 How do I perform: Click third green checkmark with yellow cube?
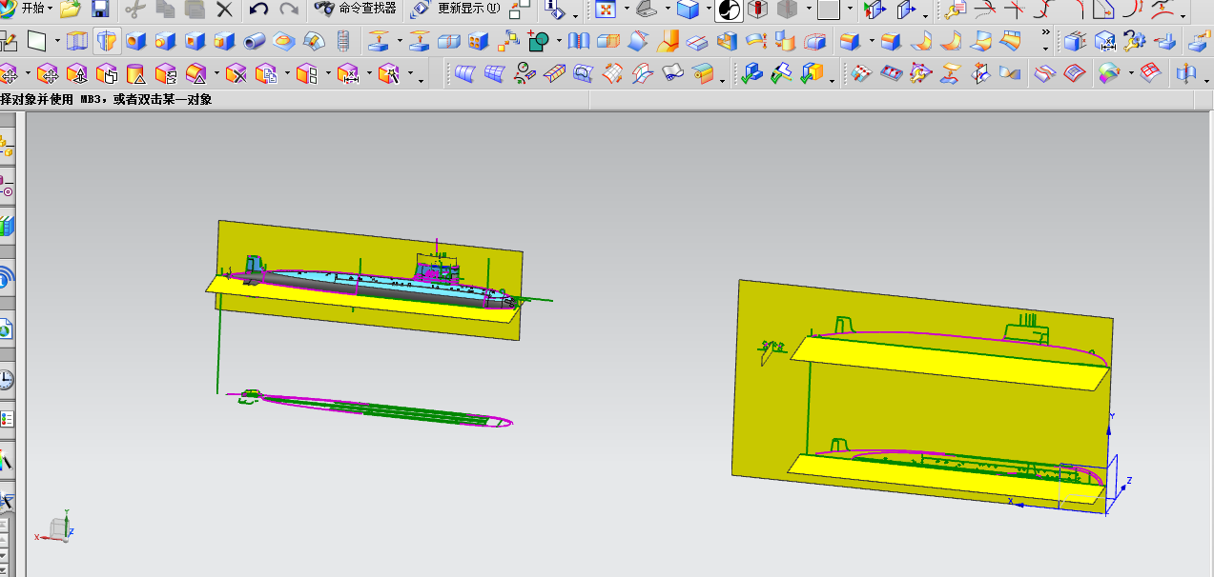(812, 73)
